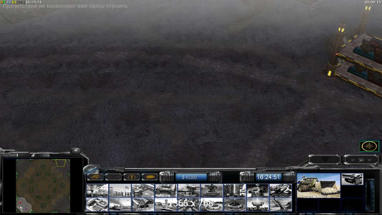Choose the supply center with helipad X
382x215 pixels.
coord(143,190)
